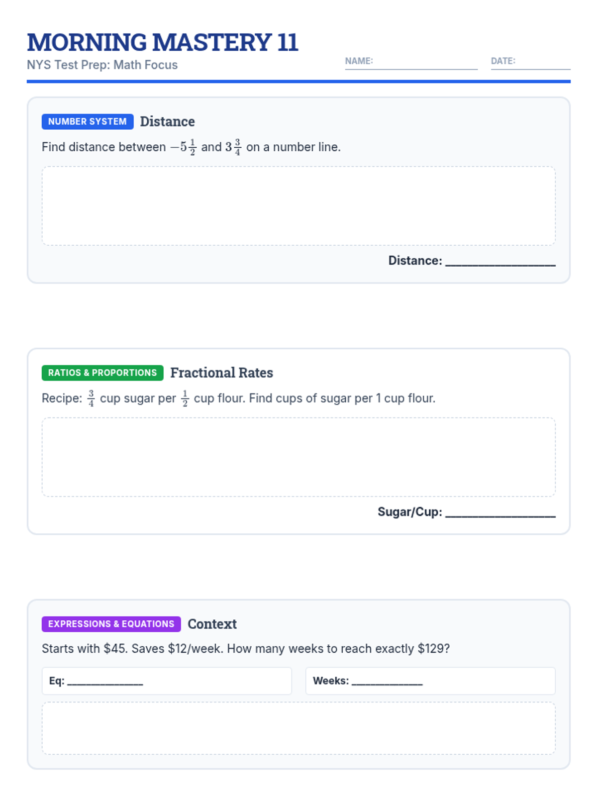Click the Distance answer blank line
Image resolution: width=597 pixels, height=796 pixels.
coord(500,261)
